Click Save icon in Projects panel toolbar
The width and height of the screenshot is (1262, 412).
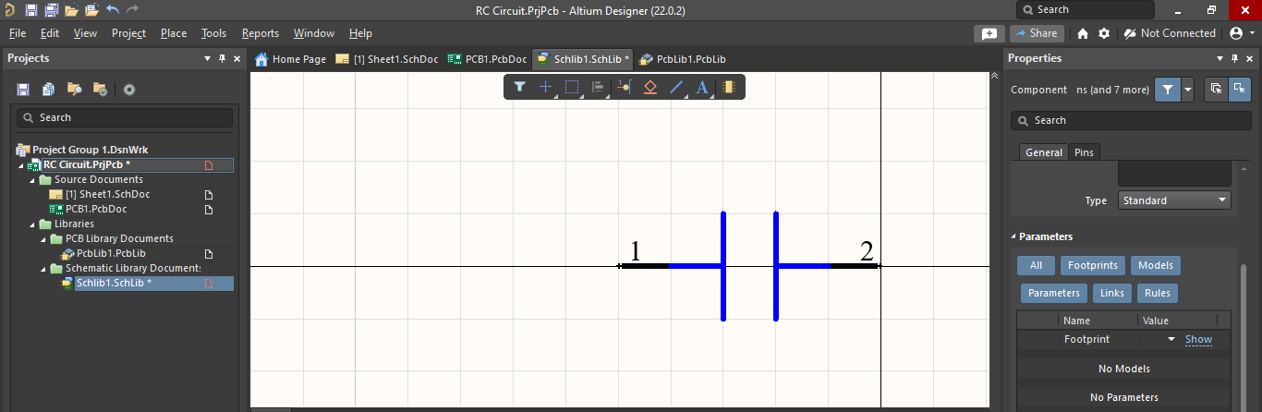click(23, 90)
